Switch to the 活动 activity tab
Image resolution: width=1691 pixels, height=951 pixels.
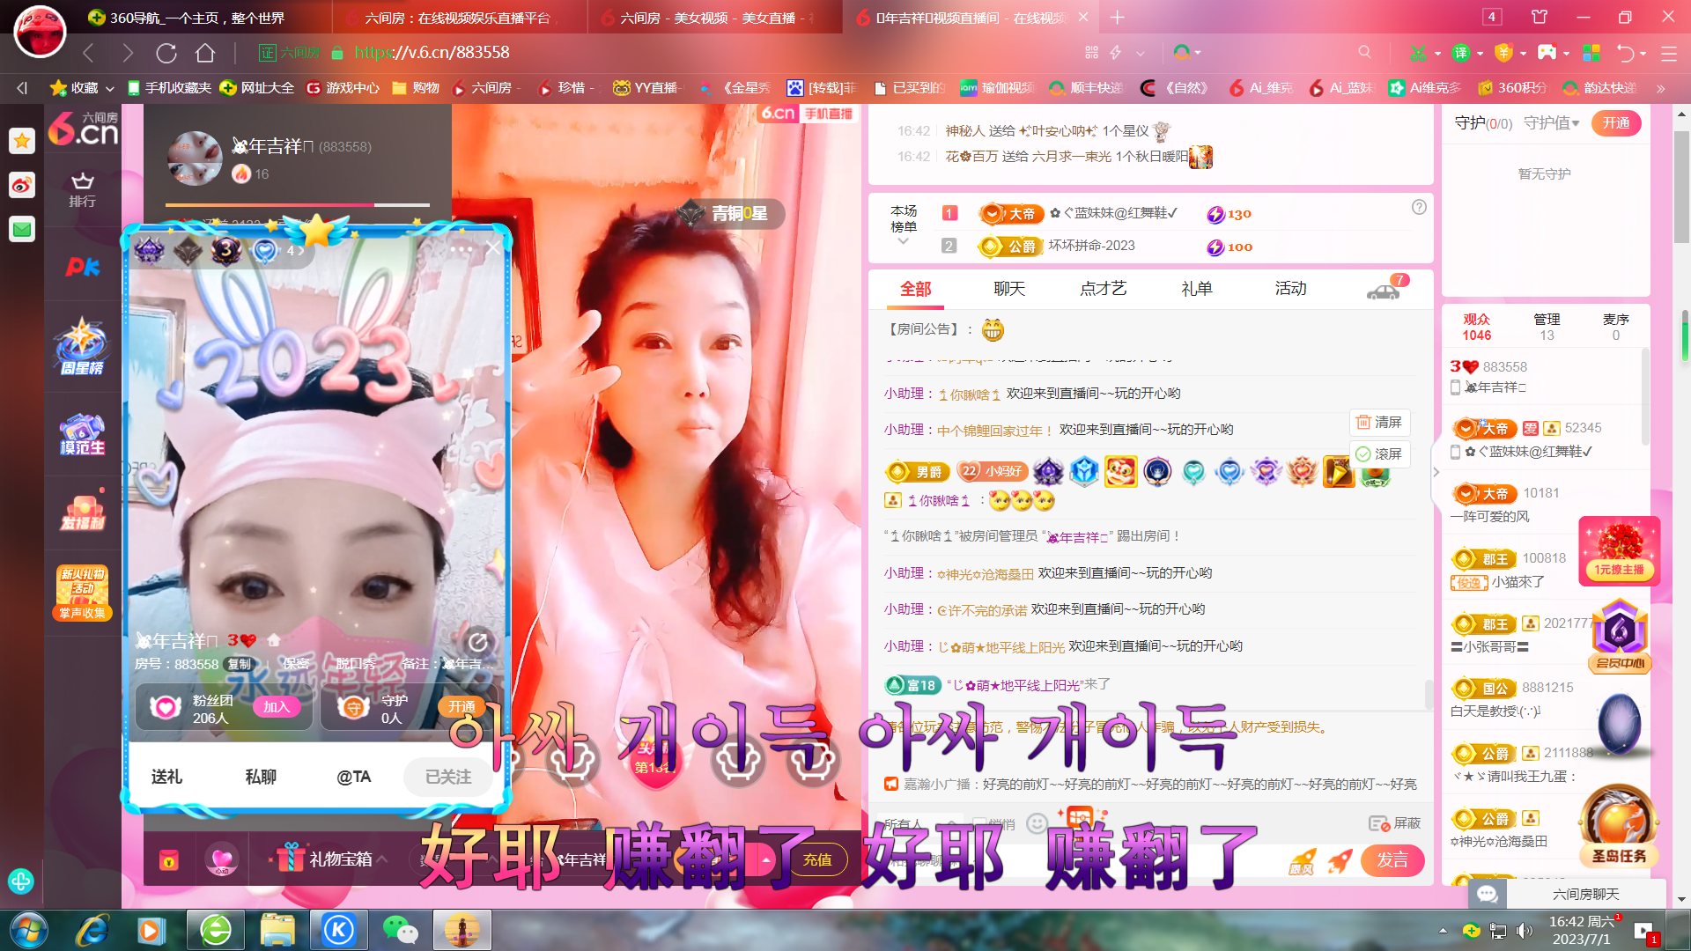coord(1291,289)
